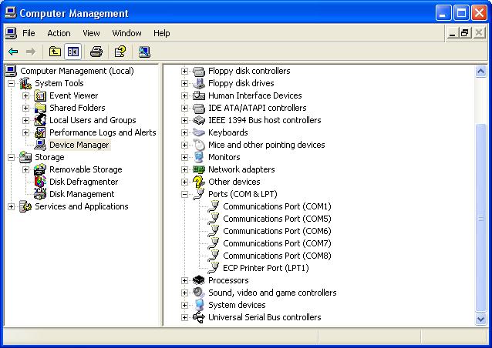Image resolution: width=492 pixels, height=348 pixels.
Task: Expand the Removable Storage node
Action: coord(25,170)
